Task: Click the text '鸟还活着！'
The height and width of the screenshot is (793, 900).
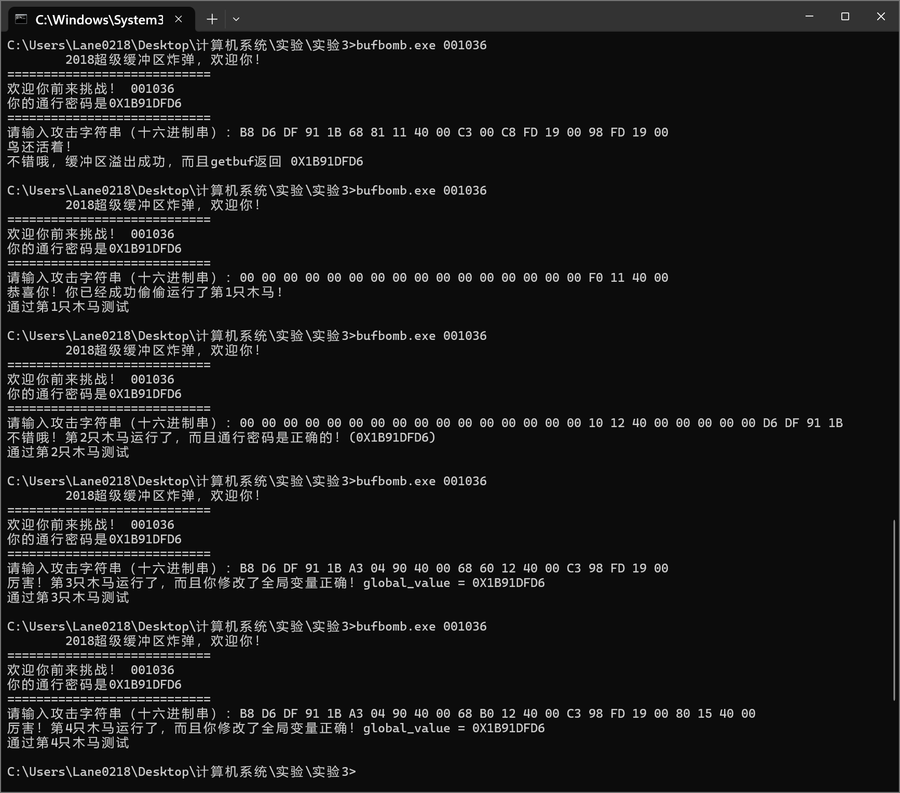Action: point(39,147)
